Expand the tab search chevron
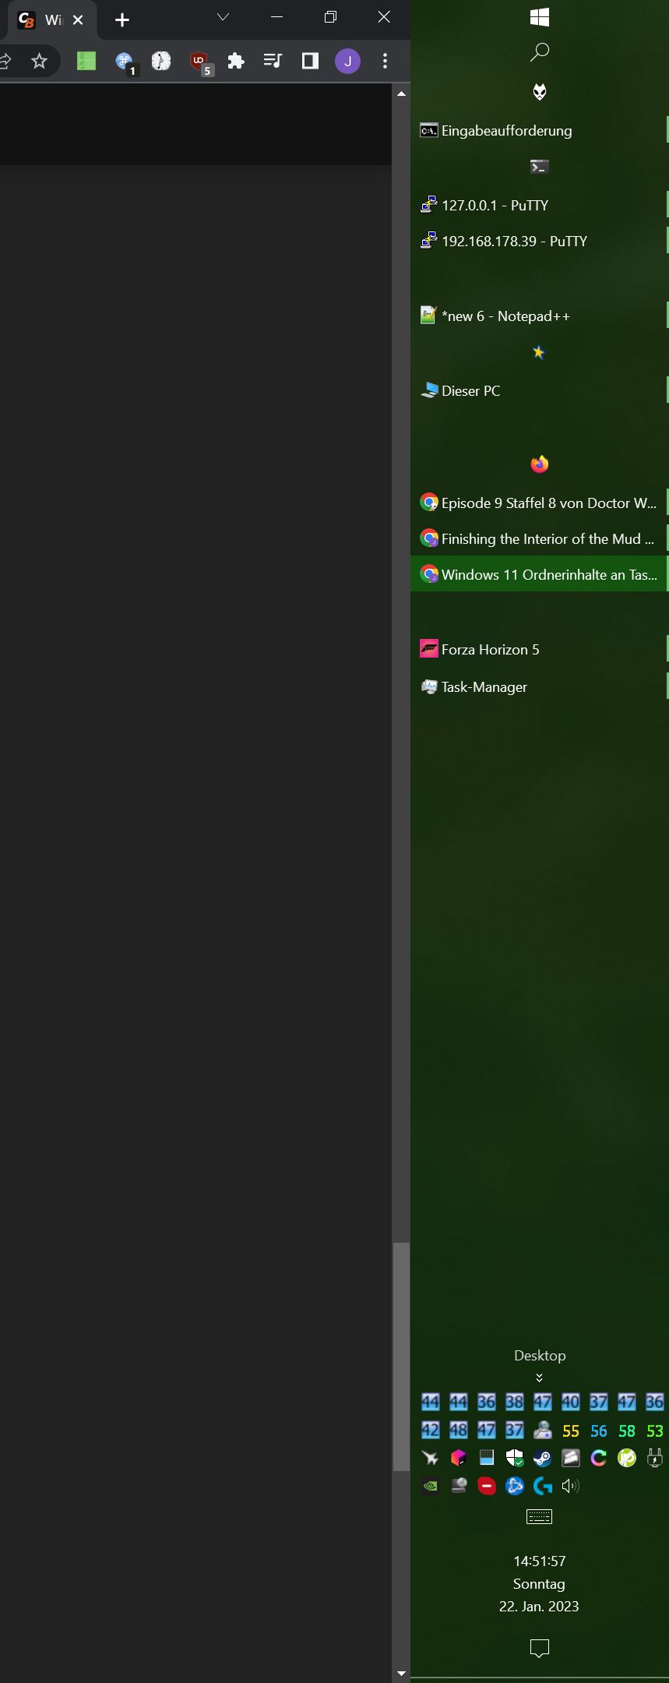The width and height of the screenshot is (669, 1683). click(223, 17)
